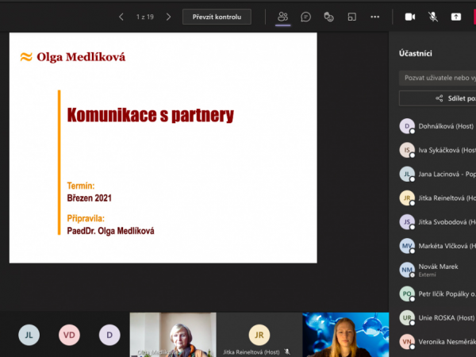Open the meeting chat
Image resolution: width=476 pixels, height=357 pixels.
click(305, 17)
